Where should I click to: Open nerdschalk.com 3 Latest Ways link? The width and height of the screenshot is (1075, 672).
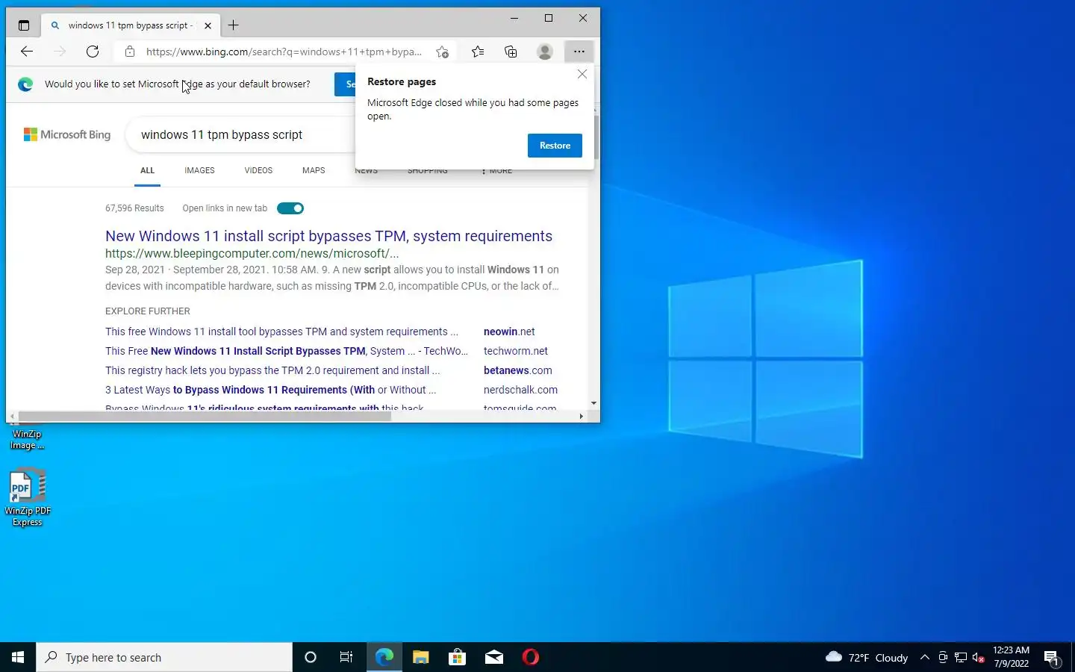(270, 390)
